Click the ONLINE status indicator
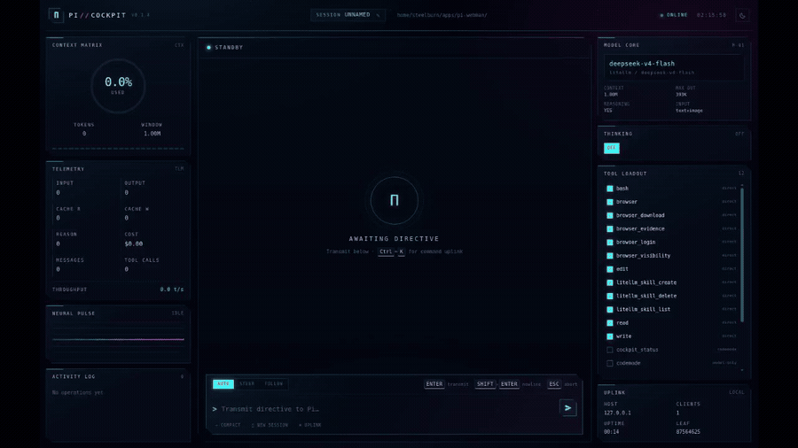This screenshot has width=798, height=448. coord(674,15)
